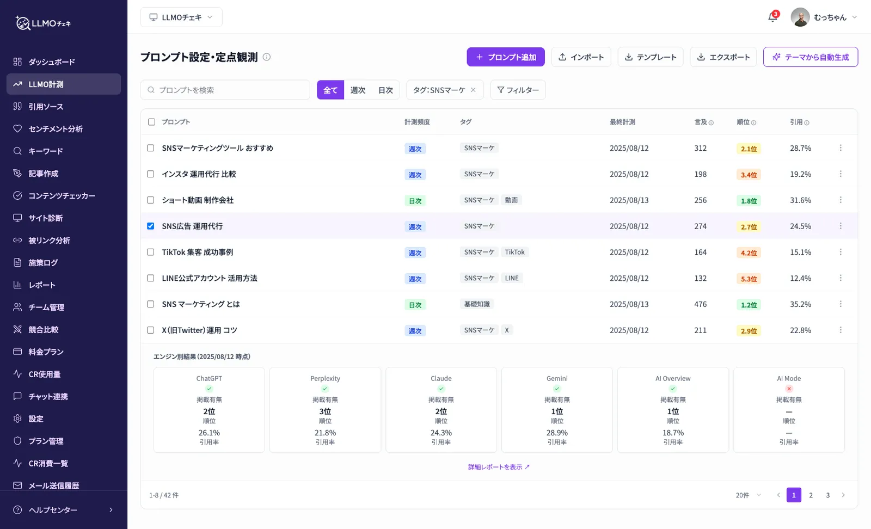
Task: Click the ChatGPT engine result card
Action: (x=209, y=410)
